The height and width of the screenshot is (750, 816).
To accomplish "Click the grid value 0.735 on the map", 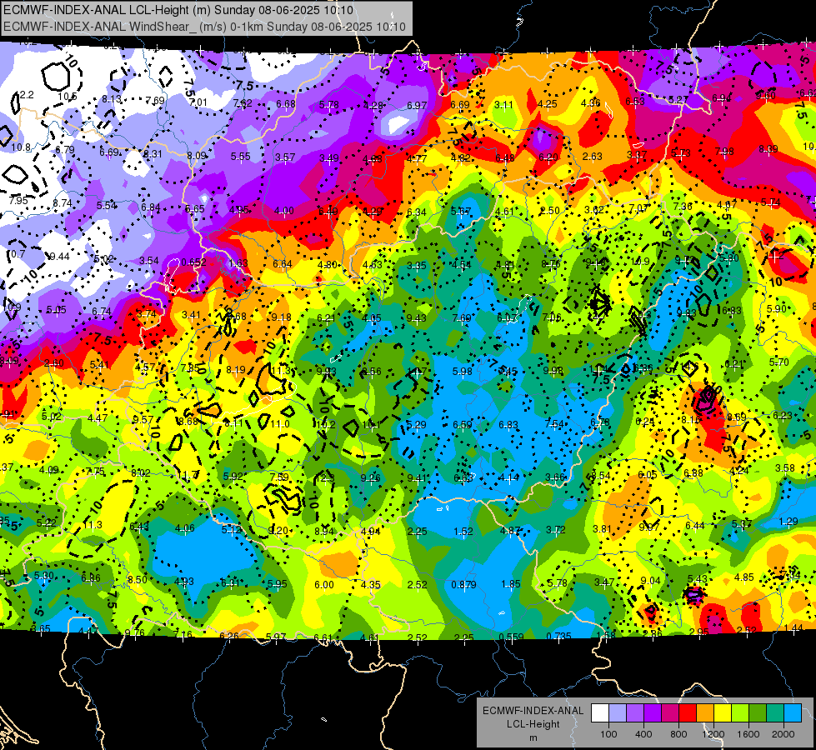I will click(559, 636).
